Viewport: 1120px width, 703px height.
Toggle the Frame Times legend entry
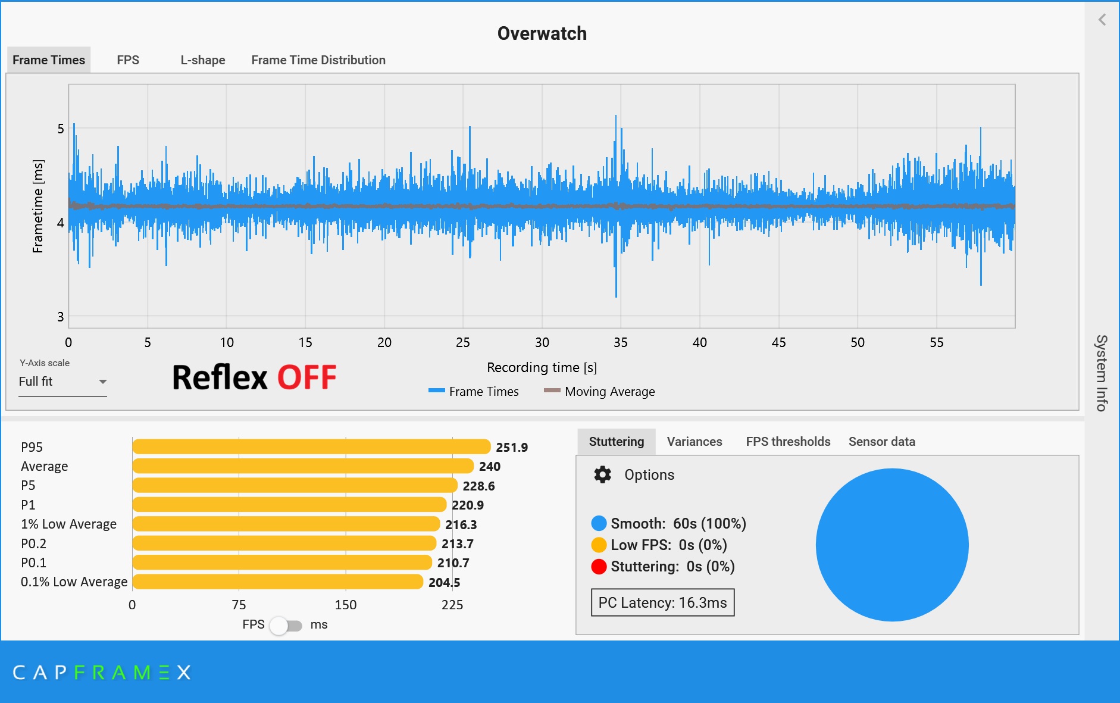point(474,391)
